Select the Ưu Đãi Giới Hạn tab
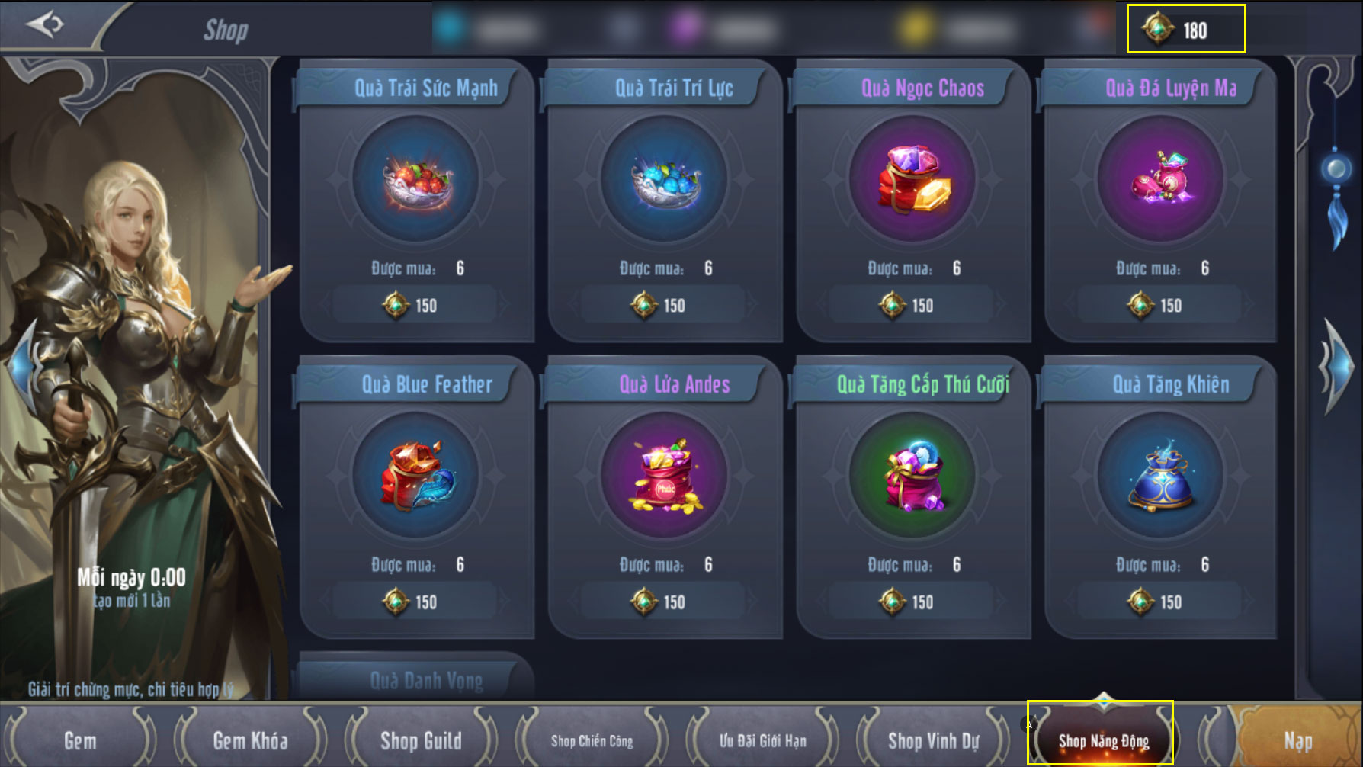 coord(762,740)
